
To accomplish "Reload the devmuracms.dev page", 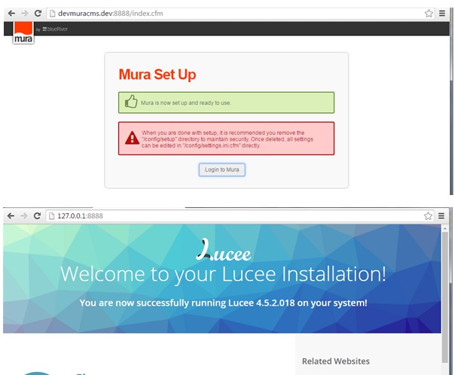I will [38, 14].
